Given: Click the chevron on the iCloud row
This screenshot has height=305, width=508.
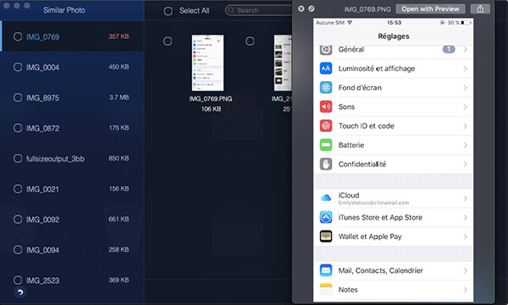Looking at the screenshot, I should 465,198.
